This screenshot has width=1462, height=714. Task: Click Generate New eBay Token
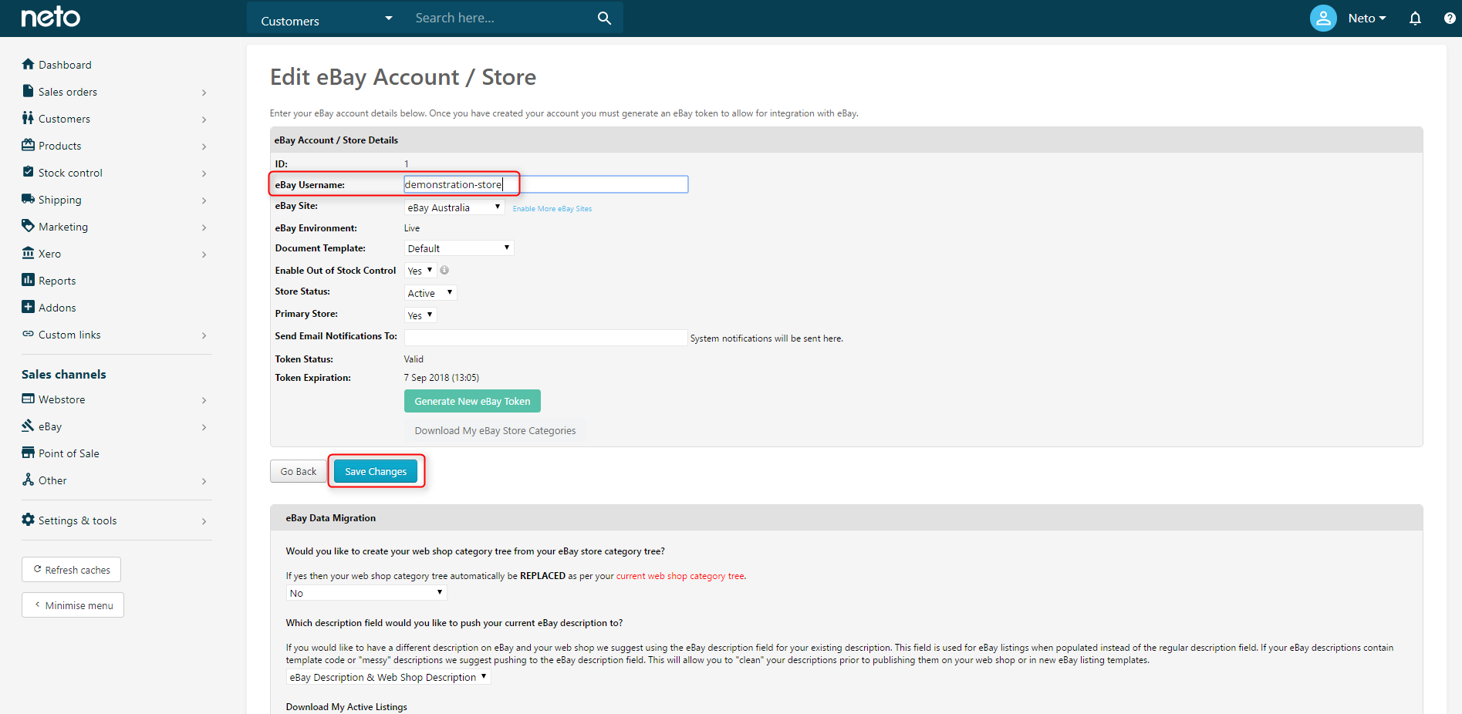472,401
